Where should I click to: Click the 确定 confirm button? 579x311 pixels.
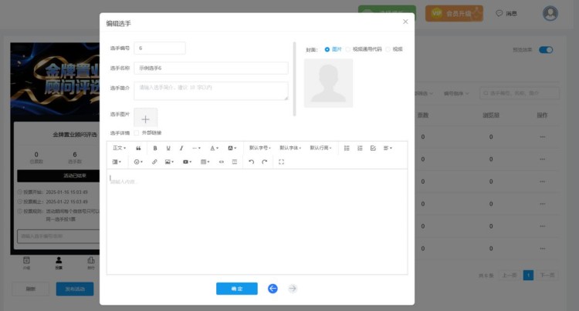(236, 289)
